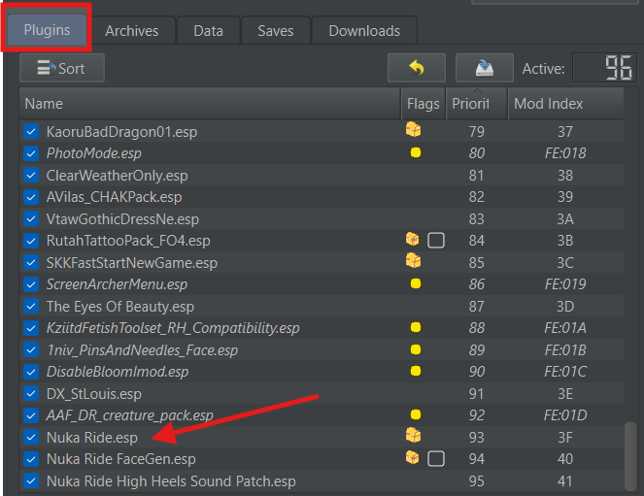Open the Downloads tab
Image resolution: width=644 pixels, height=496 pixels.
tap(364, 31)
